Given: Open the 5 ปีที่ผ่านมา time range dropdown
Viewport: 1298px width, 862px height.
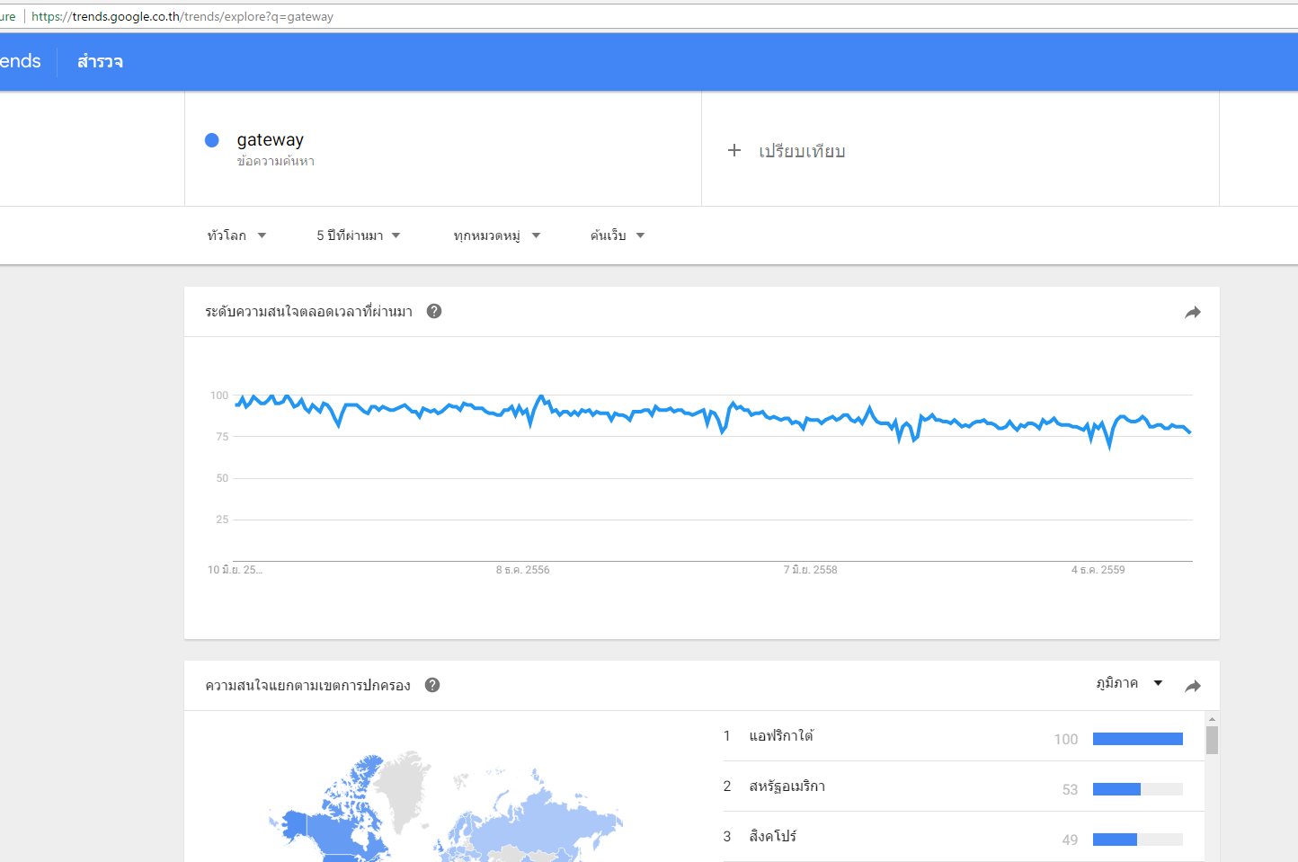Looking at the screenshot, I should (x=358, y=235).
